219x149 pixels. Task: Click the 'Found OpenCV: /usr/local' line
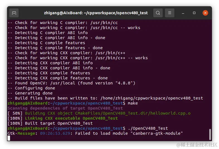tap(72, 83)
